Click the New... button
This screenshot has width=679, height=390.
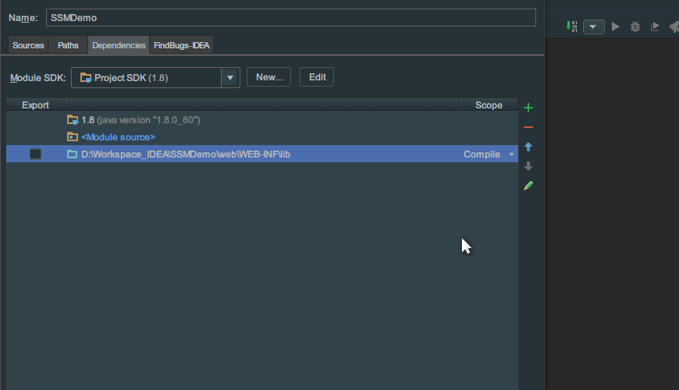click(x=269, y=77)
